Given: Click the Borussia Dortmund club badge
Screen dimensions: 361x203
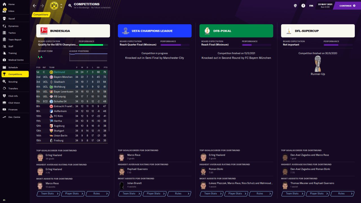Looking at the screenshot, I should click(54, 6).
